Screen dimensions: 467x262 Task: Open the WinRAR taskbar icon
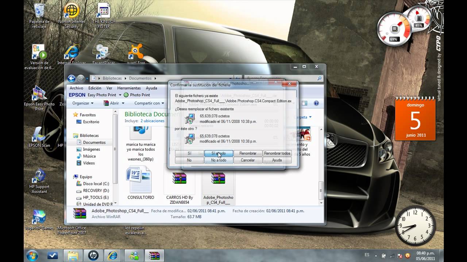point(154,255)
